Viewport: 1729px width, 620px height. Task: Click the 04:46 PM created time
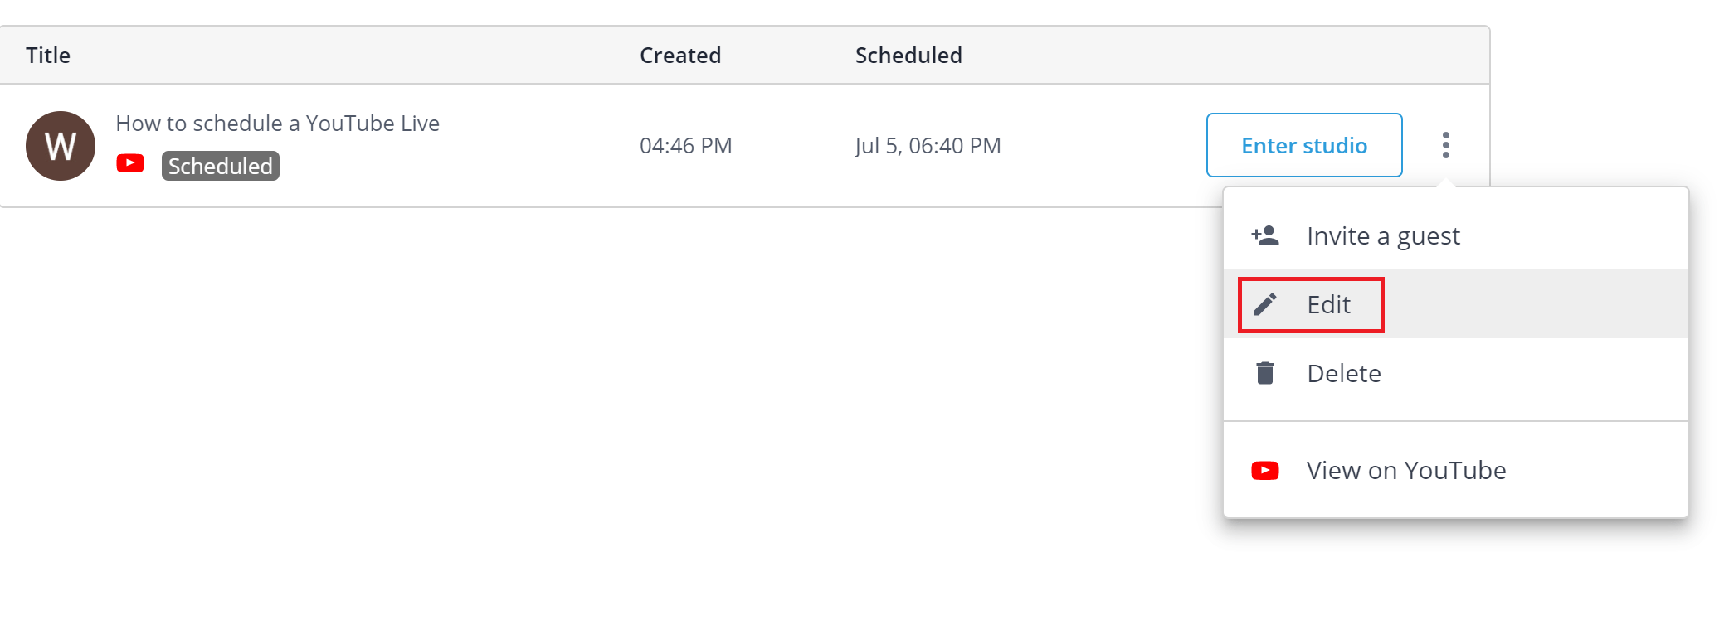pos(685,146)
